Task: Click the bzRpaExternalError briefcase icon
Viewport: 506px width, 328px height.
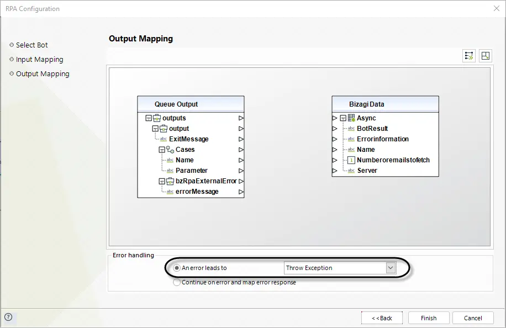Action: (x=170, y=181)
